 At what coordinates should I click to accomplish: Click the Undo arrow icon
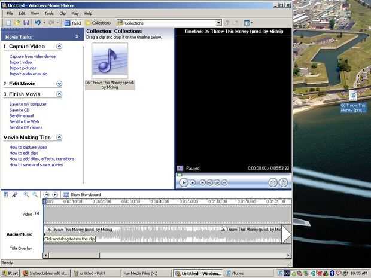(38, 23)
